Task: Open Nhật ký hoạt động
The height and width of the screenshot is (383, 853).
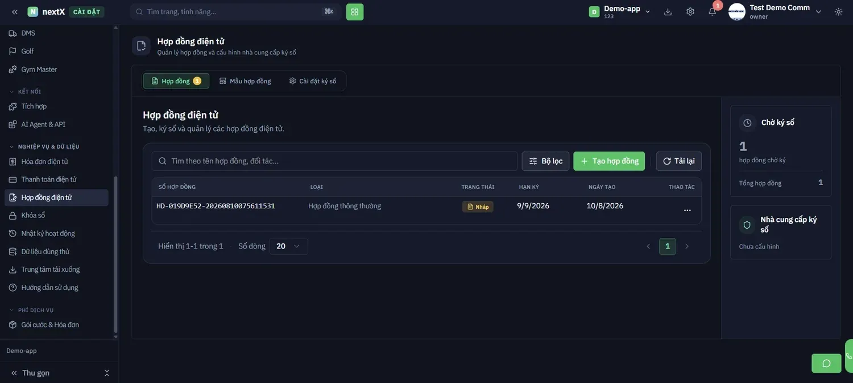Action: pyautogui.click(x=57, y=233)
